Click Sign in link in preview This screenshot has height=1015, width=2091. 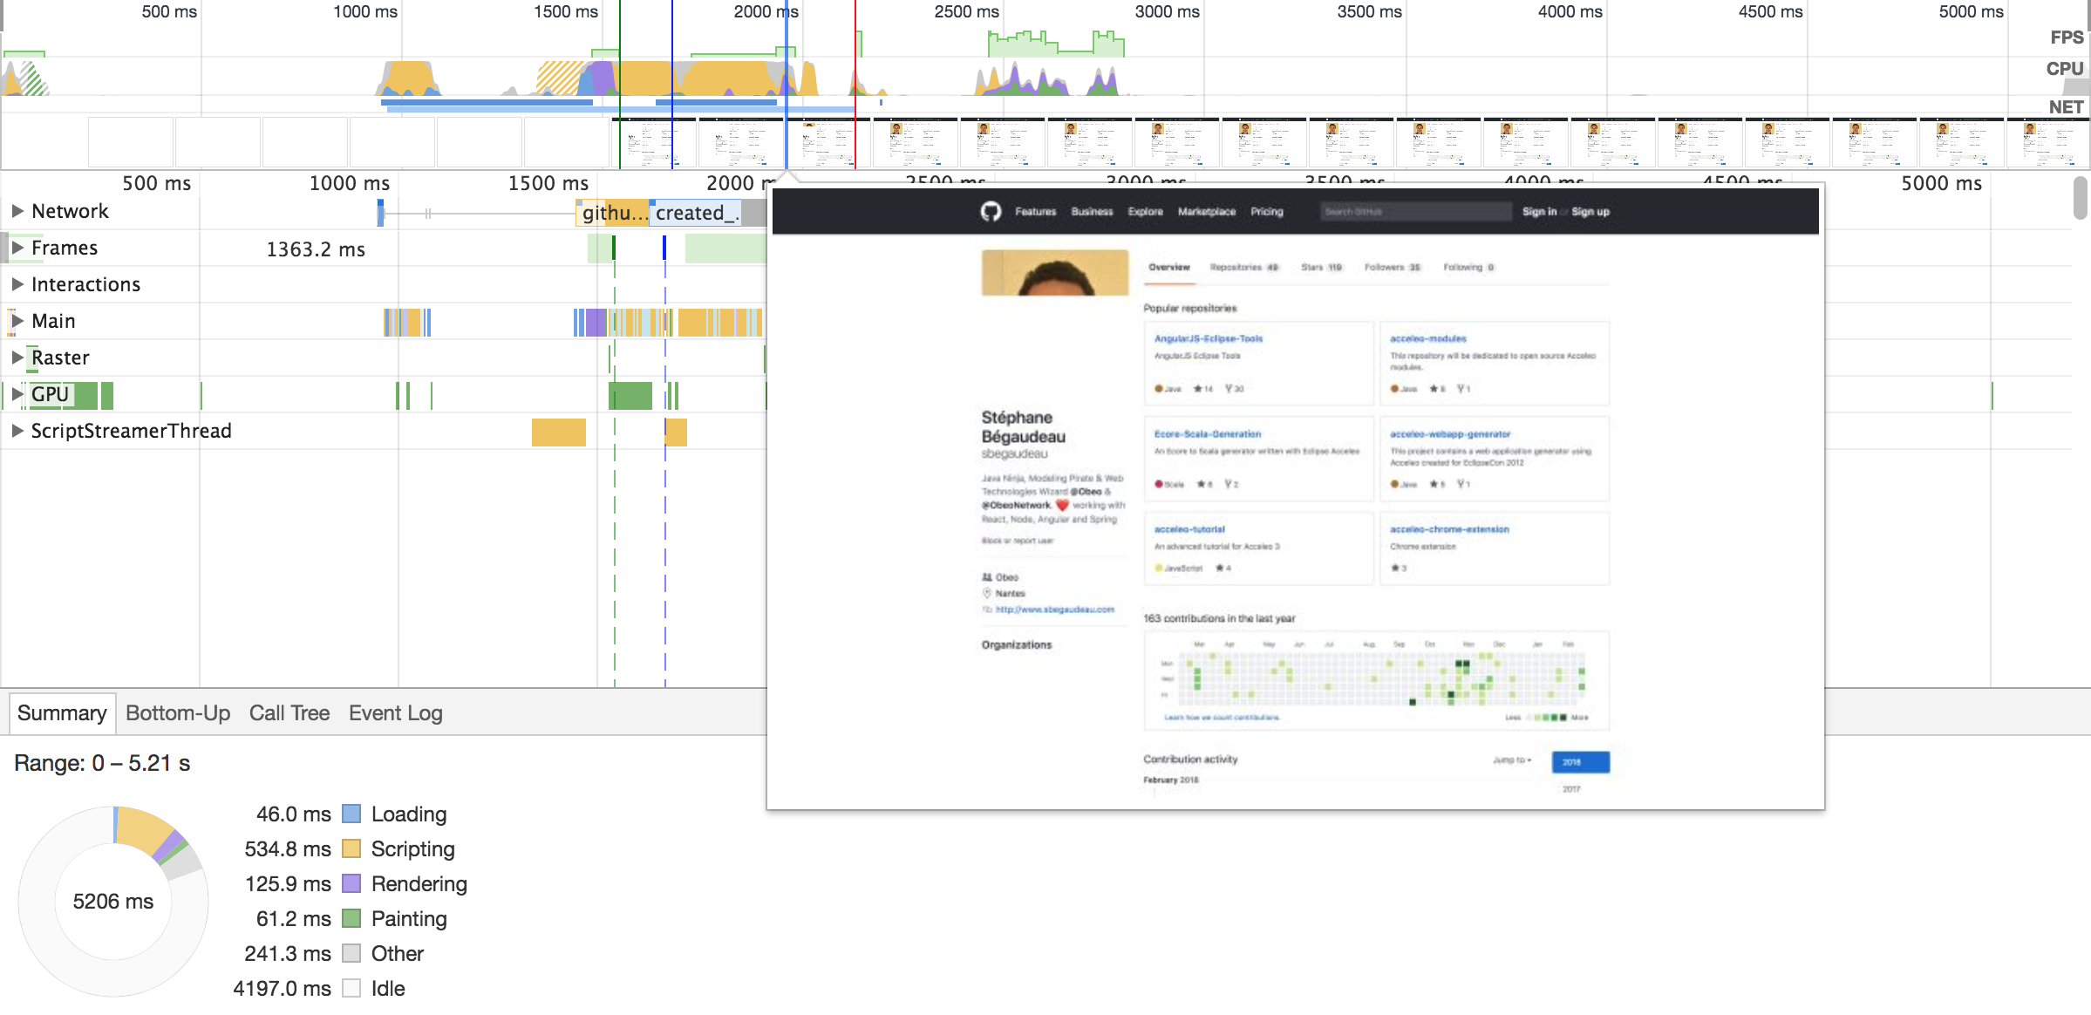pos(1539,212)
